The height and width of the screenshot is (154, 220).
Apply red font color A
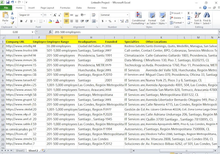point(57,21)
